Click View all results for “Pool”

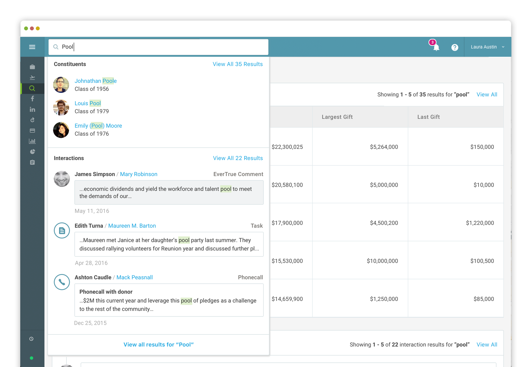point(159,344)
